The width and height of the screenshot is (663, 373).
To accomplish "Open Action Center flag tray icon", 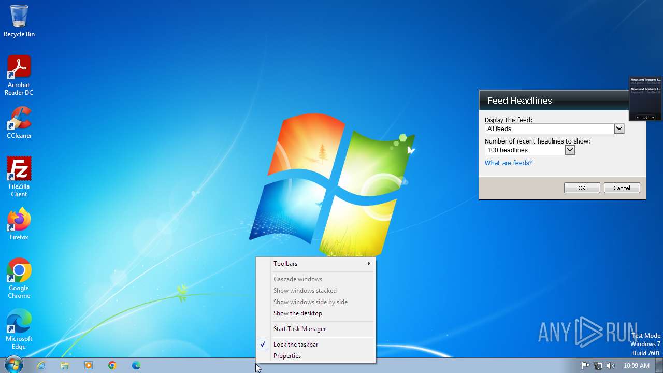I will pos(586,365).
